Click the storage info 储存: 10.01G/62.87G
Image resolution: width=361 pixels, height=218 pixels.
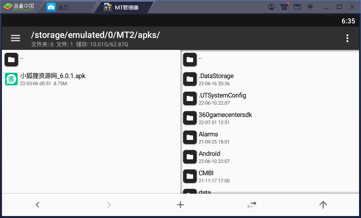tap(102, 44)
